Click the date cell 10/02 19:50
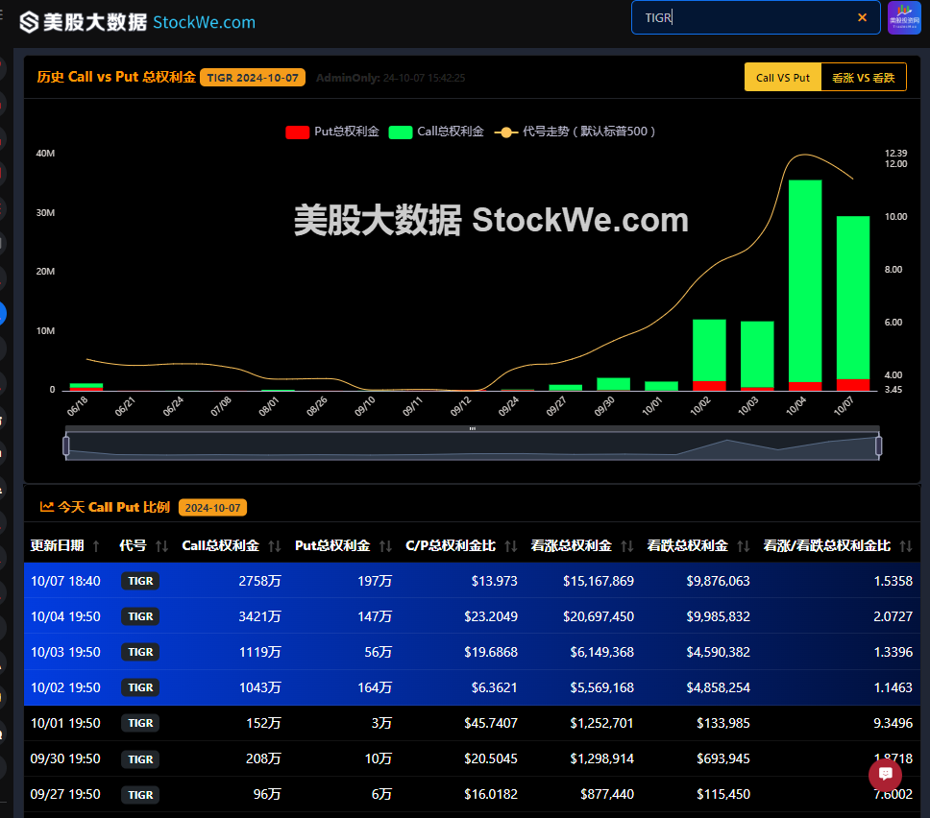The height and width of the screenshot is (818, 930). [x=65, y=687]
